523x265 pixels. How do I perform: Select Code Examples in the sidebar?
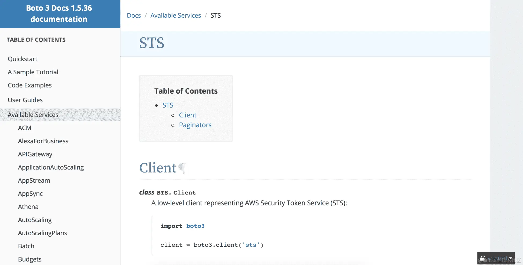30,85
